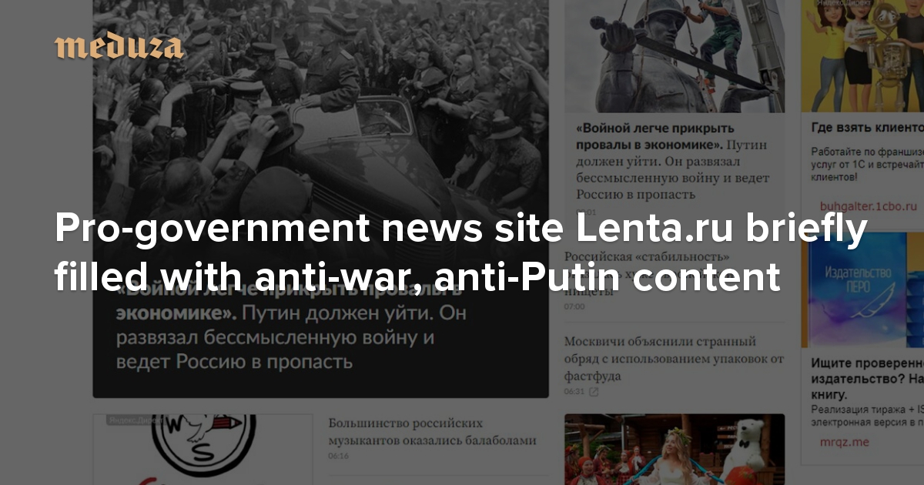Open the Большинство российских музыкантов headline
The image size is (924, 485).
[x=432, y=432]
